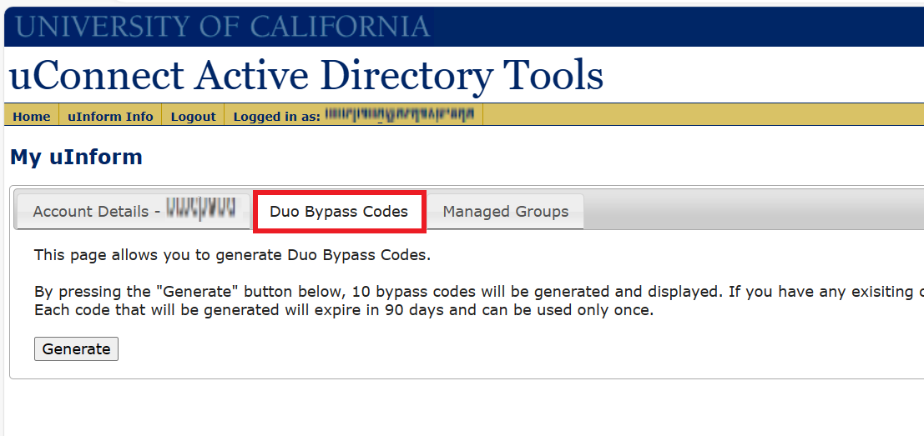
Task: Go to the Home page
Action: pyautogui.click(x=32, y=117)
